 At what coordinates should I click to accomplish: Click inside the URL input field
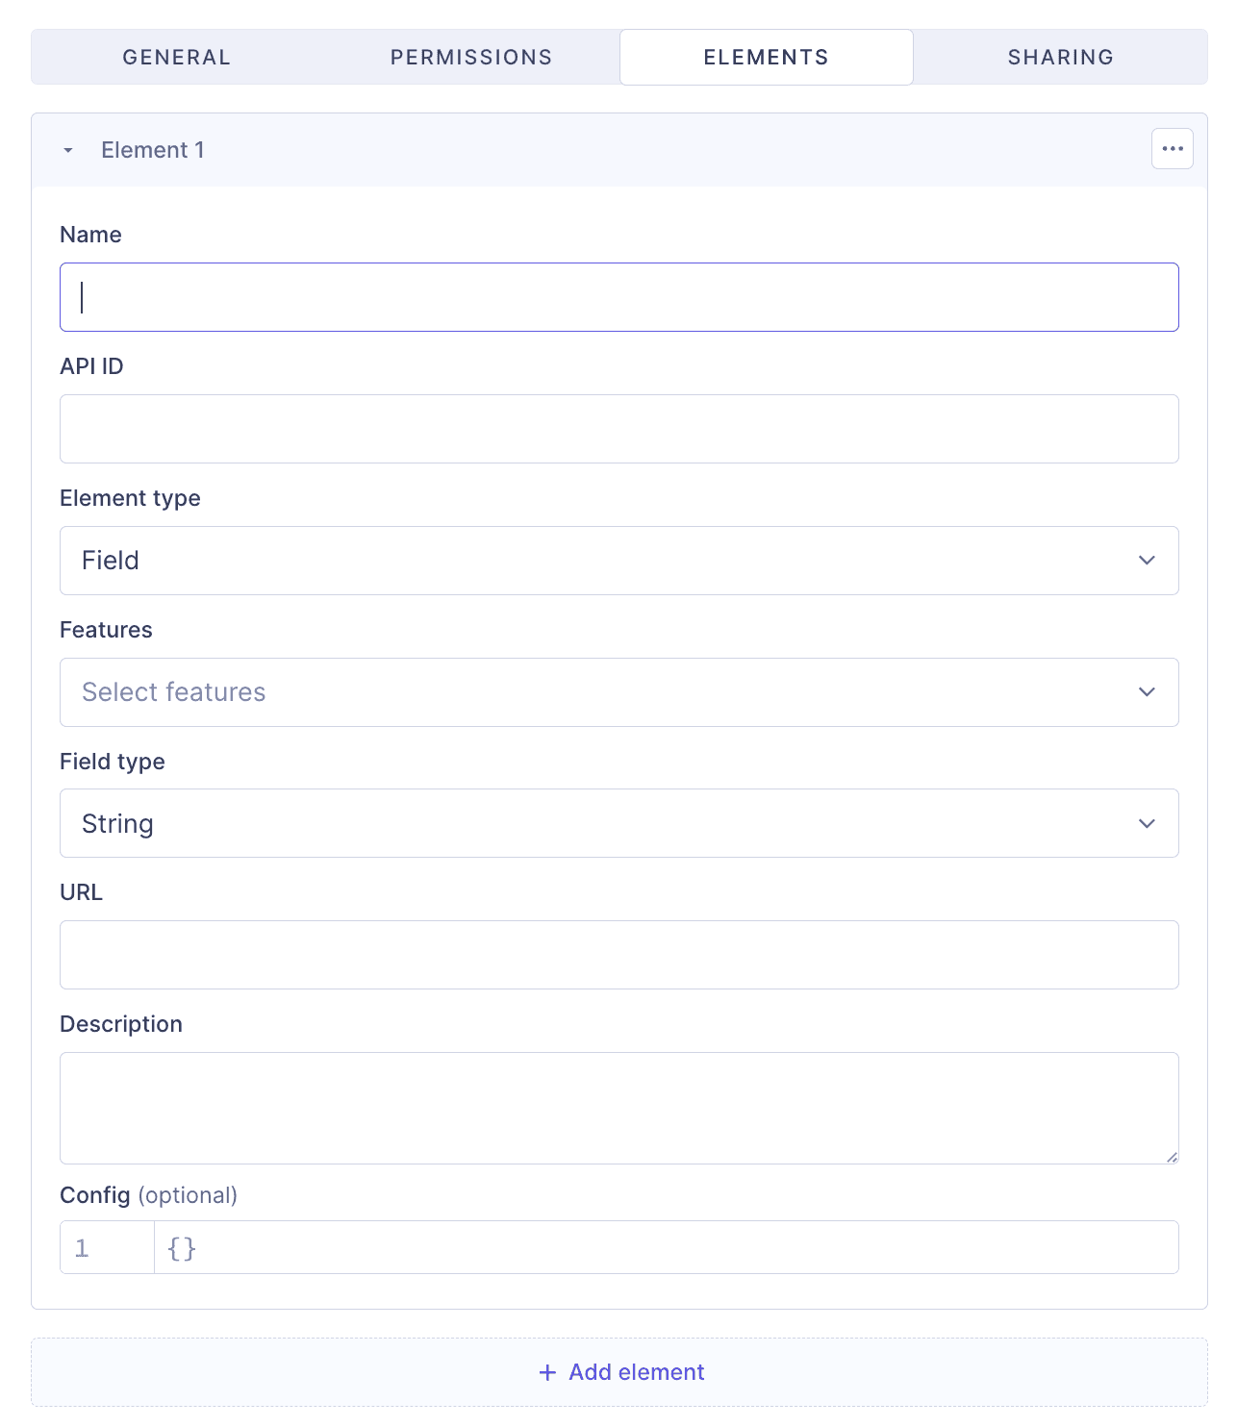click(x=618, y=954)
